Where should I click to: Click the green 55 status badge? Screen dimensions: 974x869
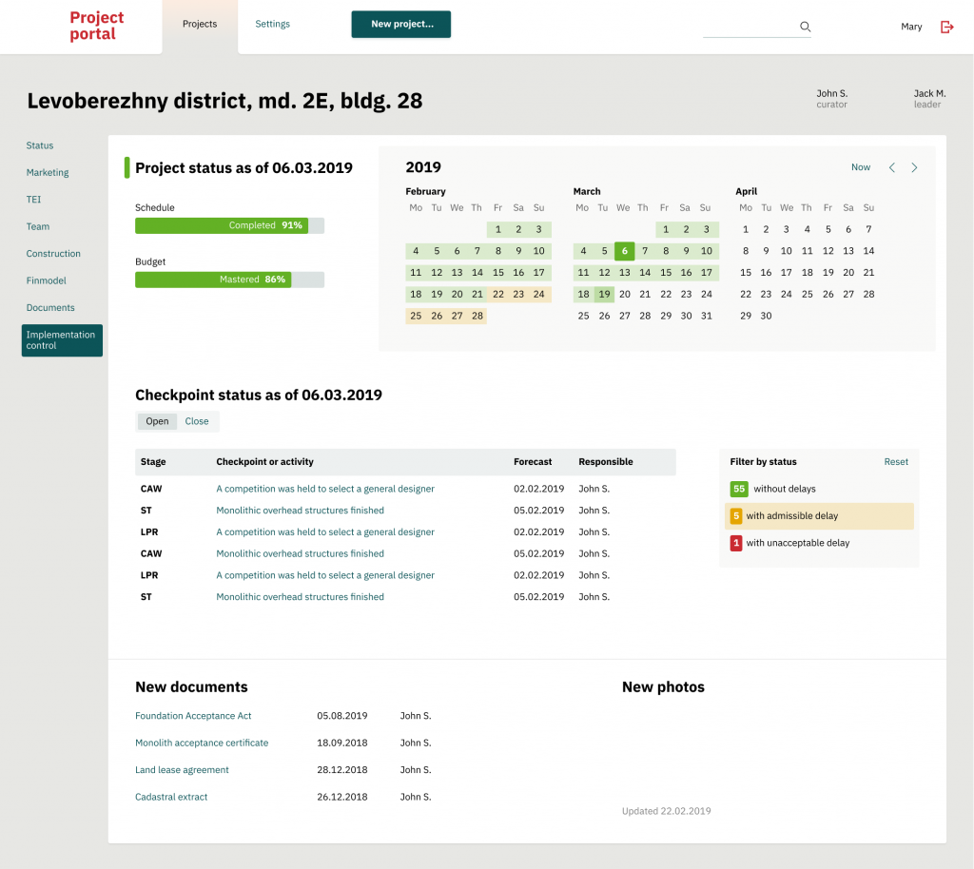click(x=738, y=489)
